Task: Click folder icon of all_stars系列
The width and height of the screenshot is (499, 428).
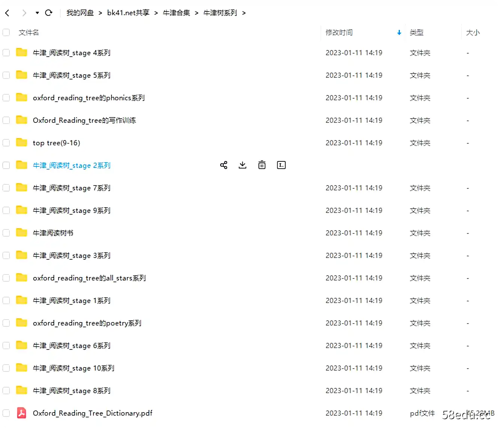Action: (x=22, y=277)
